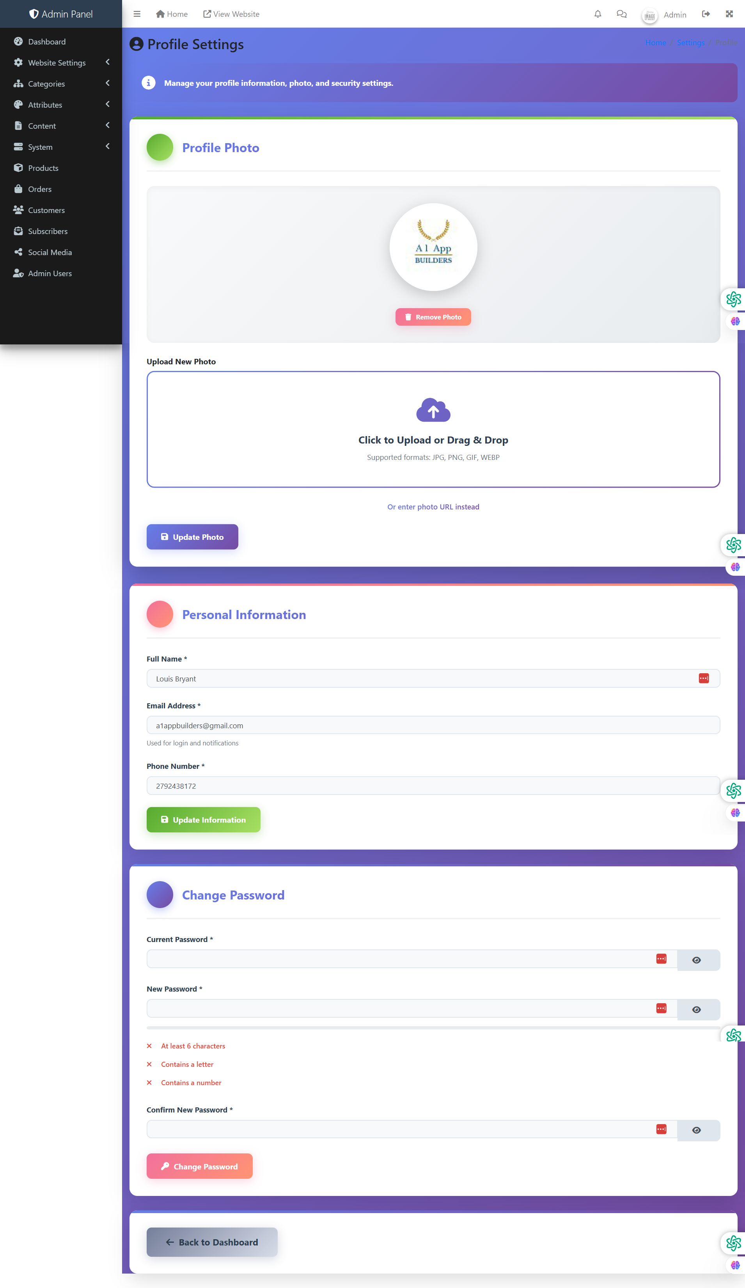Expand the System sidebar section

click(x=61, y=147)
